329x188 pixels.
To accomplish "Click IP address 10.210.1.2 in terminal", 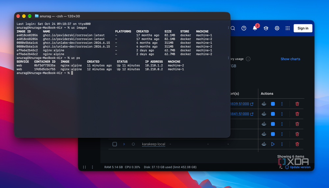I will pyautogui.click(x=154, y=66).
